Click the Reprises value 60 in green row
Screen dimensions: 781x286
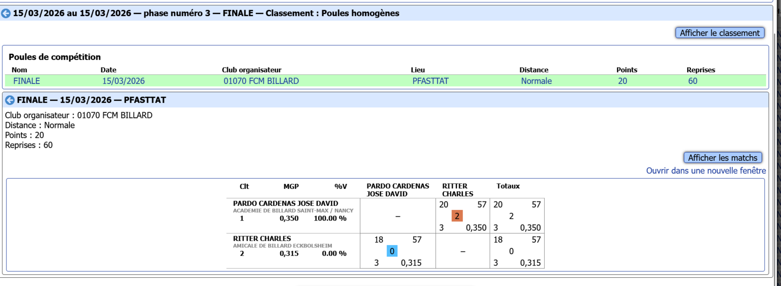[x=693, y=81]
